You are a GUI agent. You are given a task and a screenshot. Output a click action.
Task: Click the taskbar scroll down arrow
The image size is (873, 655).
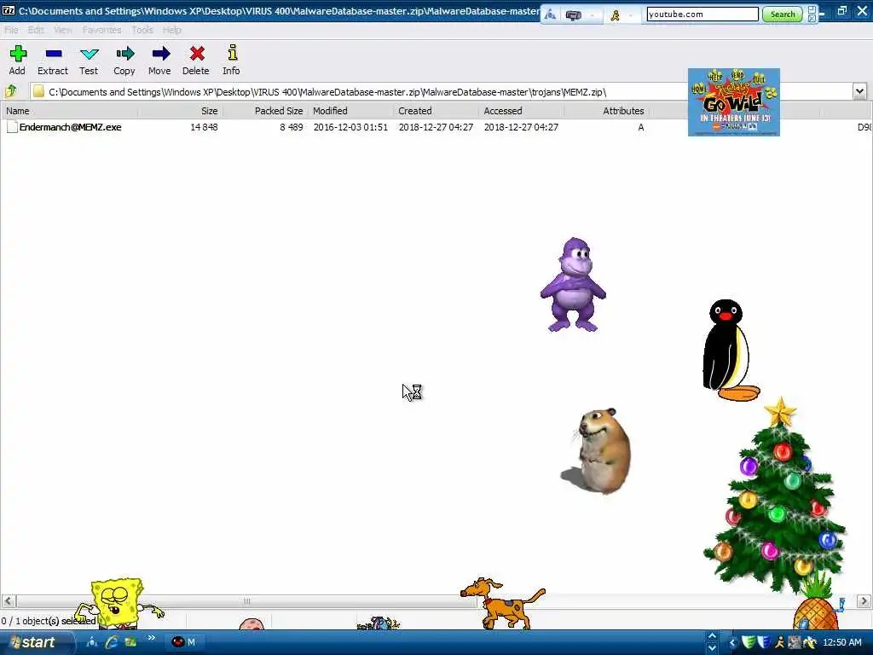[x=712, y=648]
